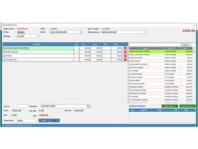198x149 pixels.
Task: Select SPECIAL WARD BED CHARGES row
Action: coord(161,54)
